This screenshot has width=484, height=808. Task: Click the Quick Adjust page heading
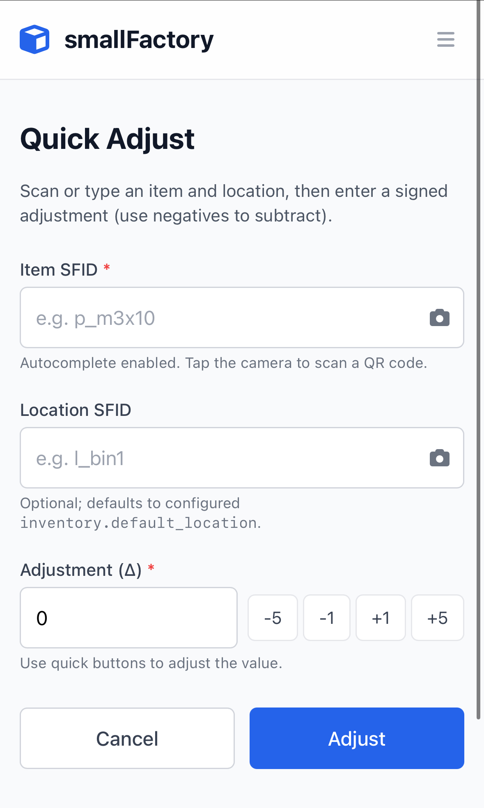pyautogui.click(x=107, y=139)
